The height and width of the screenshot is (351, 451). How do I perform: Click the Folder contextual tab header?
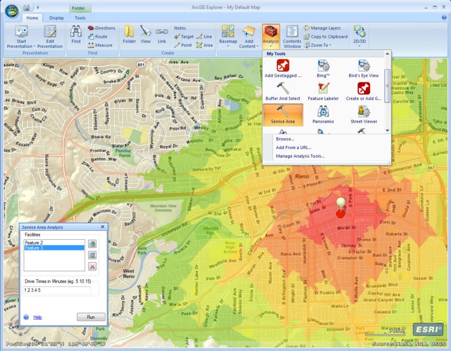tap(78, 8)
